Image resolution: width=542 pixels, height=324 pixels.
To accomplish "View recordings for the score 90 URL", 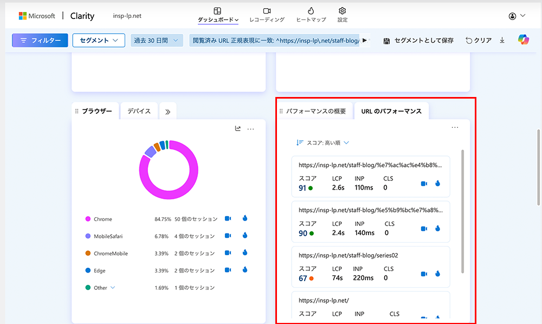I will click(424, 229).
